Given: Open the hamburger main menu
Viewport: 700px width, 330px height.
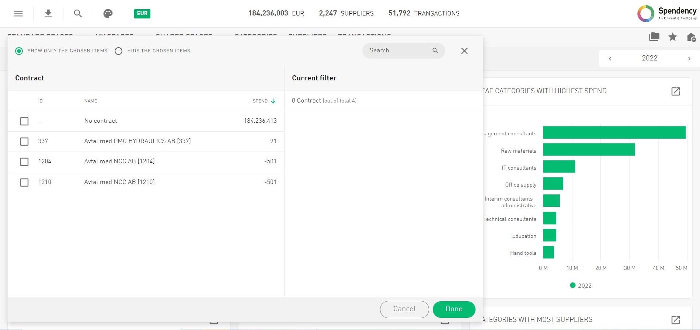Looking at the screenshot, I should point(18,14).
